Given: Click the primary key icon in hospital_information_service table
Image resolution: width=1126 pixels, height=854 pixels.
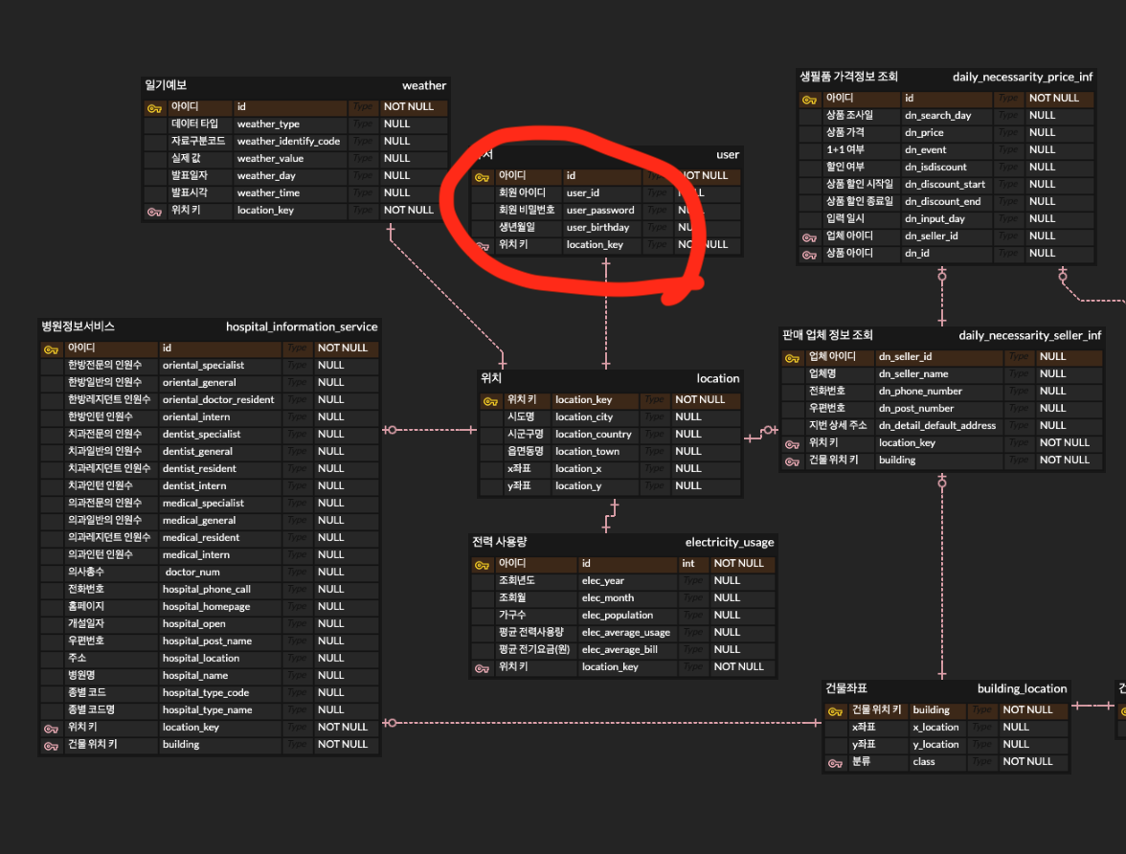Looking at the screenshot, I should [x=51, y=349].
